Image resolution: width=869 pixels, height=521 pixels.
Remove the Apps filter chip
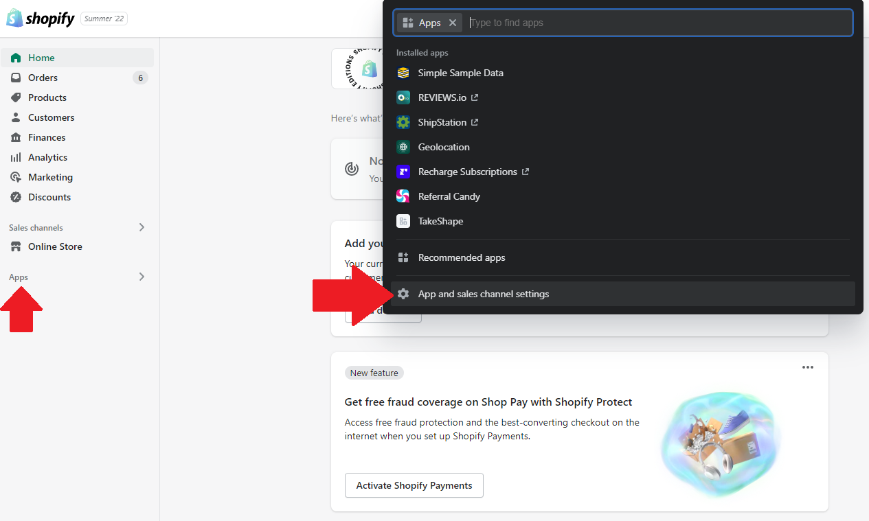pyautogui.click(x=453, y=23)
